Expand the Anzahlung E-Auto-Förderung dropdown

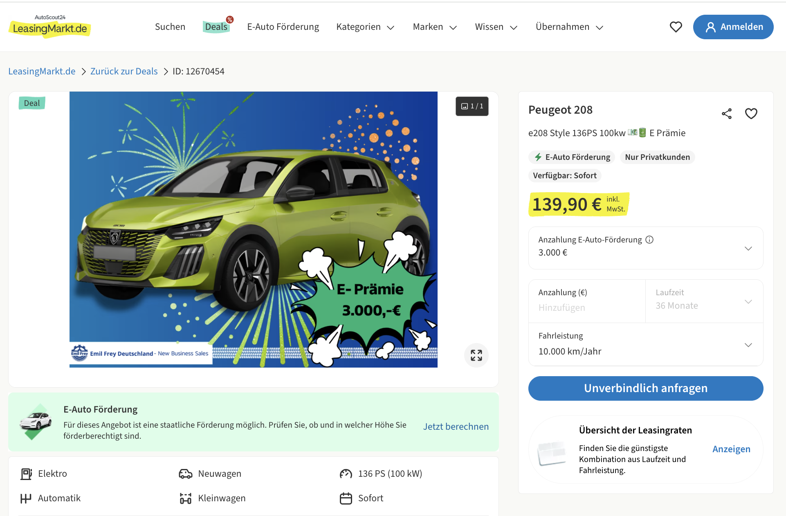pyautogui.click(x=748, y=248)
